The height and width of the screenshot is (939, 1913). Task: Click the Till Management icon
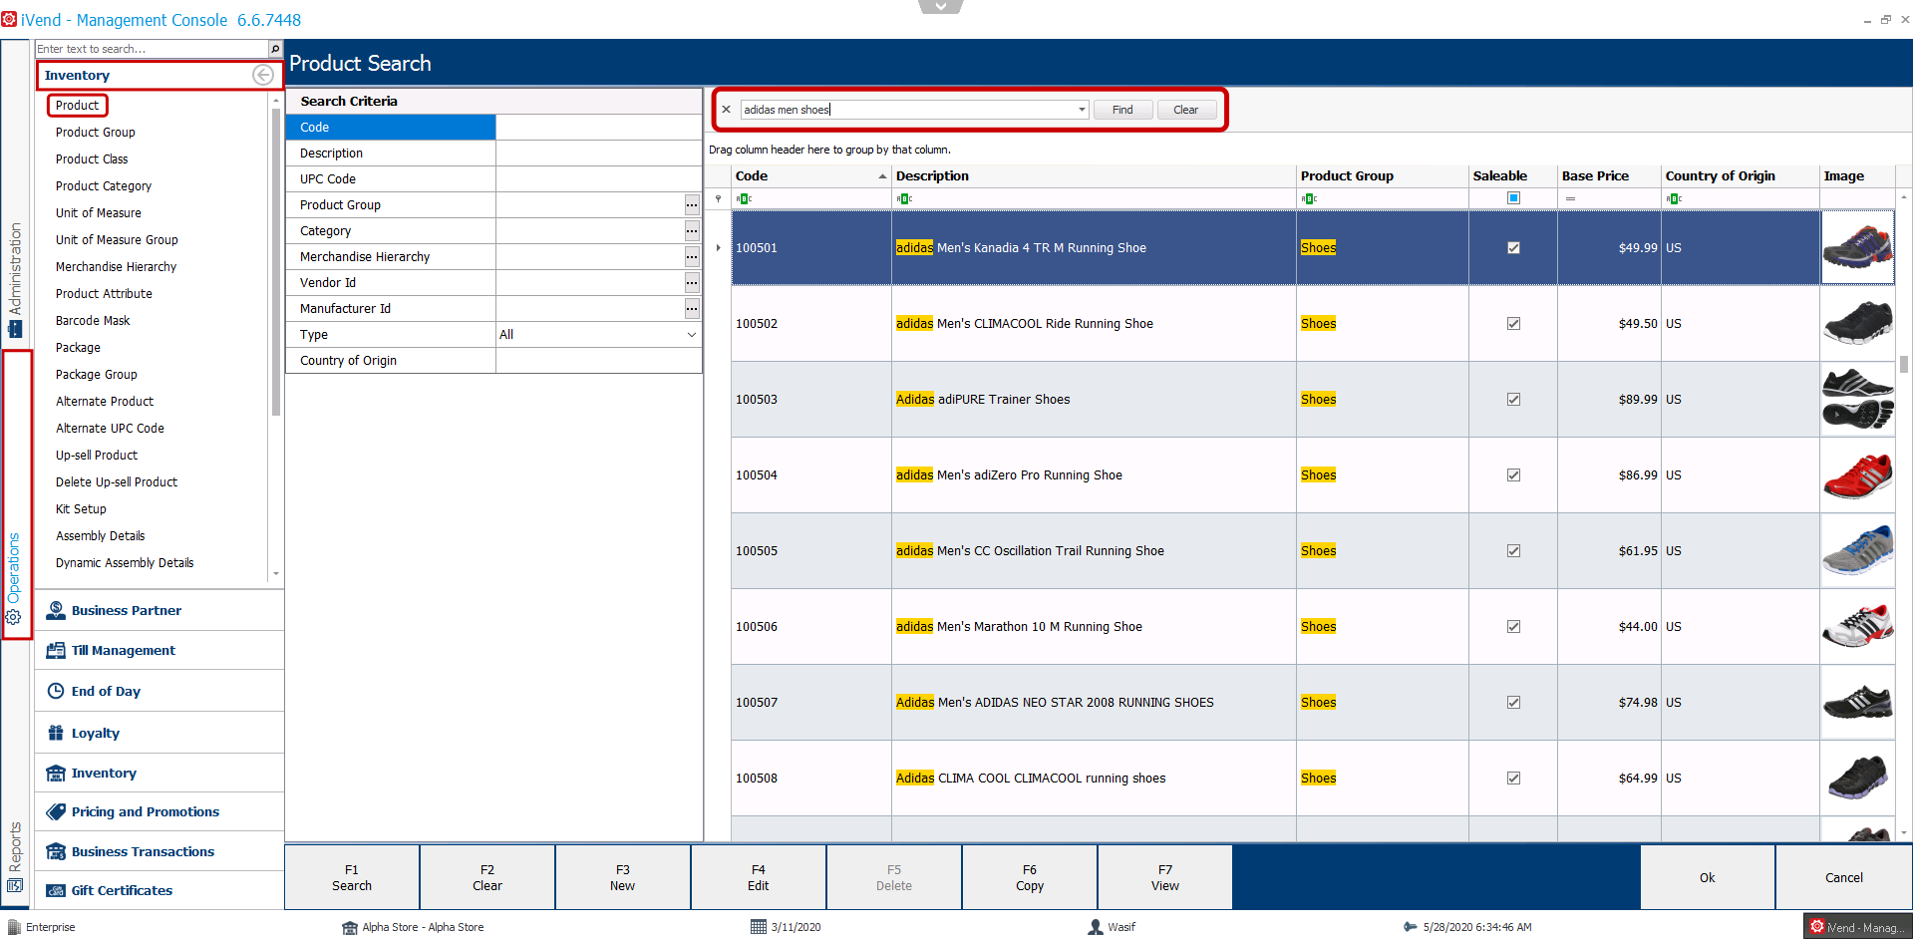click(56, 650)
